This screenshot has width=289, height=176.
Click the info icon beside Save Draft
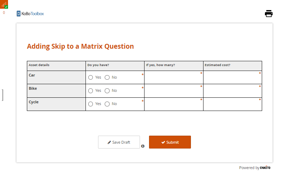pyautogui.click(x=143, y=146)
